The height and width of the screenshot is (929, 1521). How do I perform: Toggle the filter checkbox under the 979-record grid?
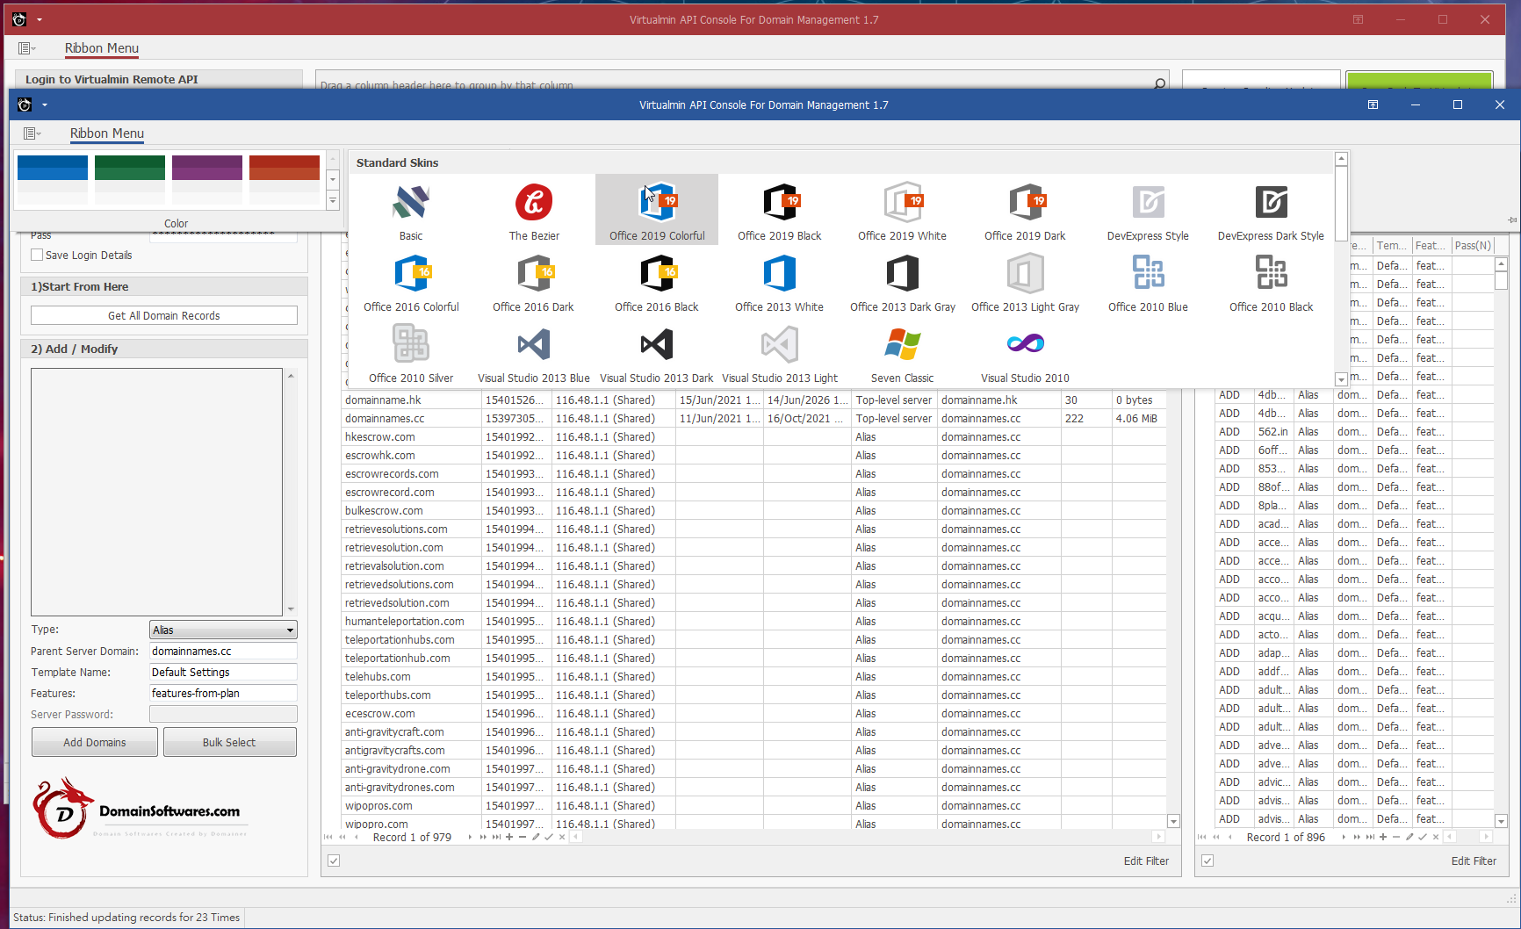(x=334, y=861)
